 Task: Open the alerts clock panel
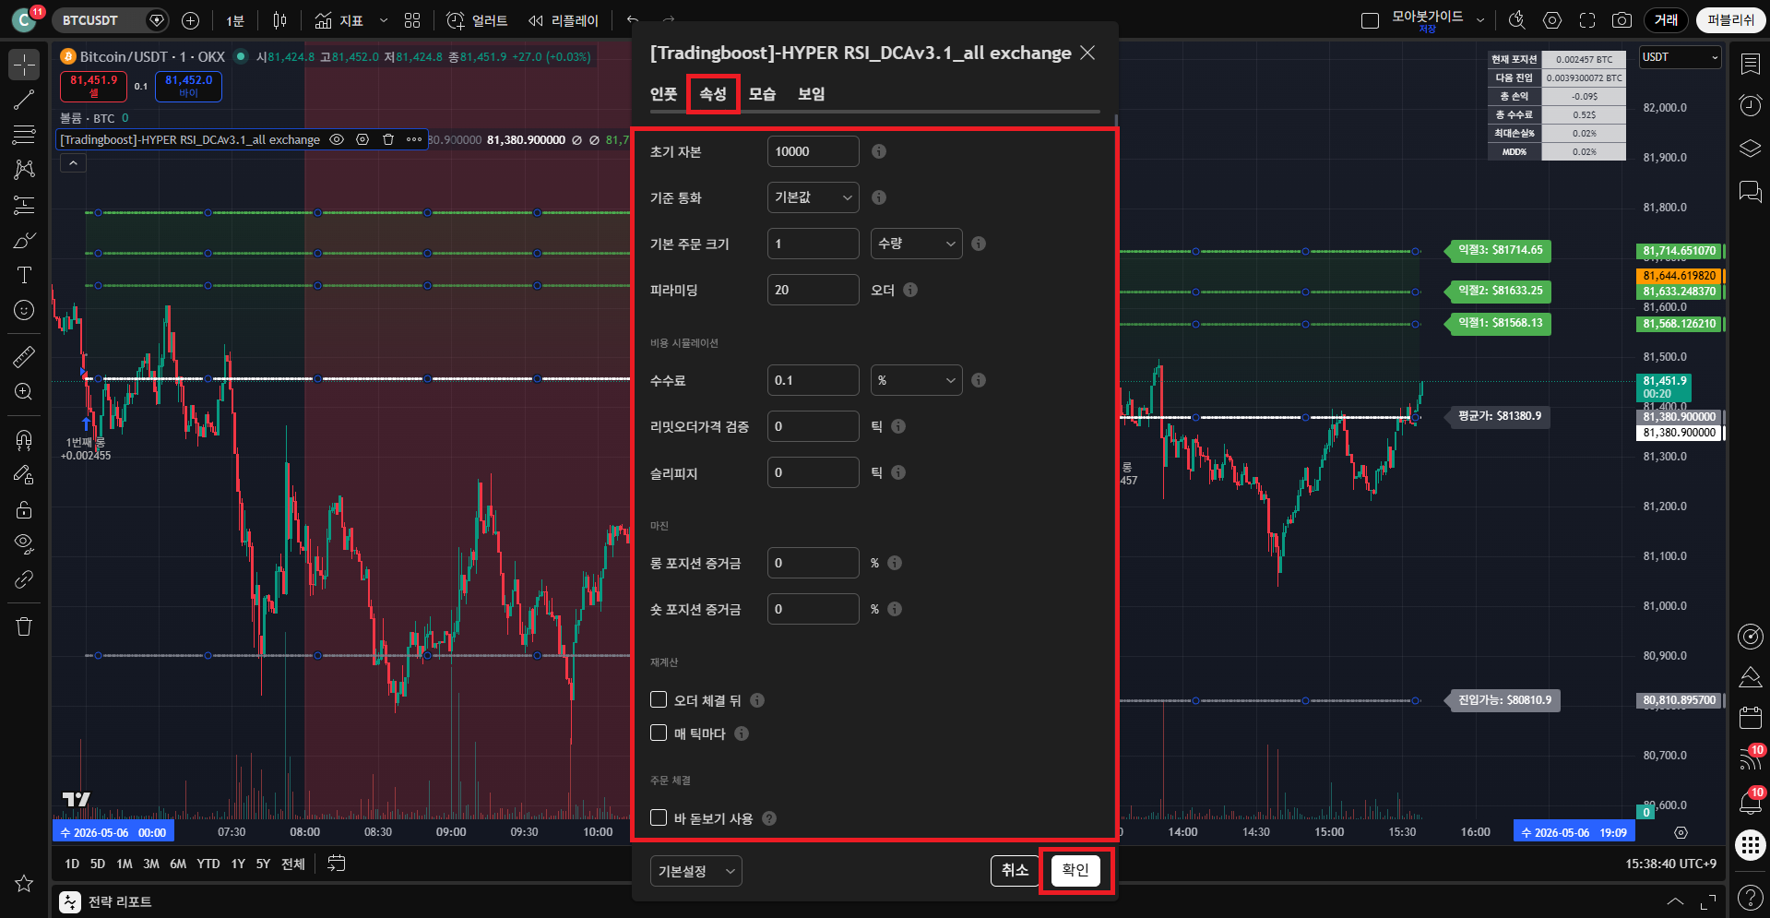1750,105
